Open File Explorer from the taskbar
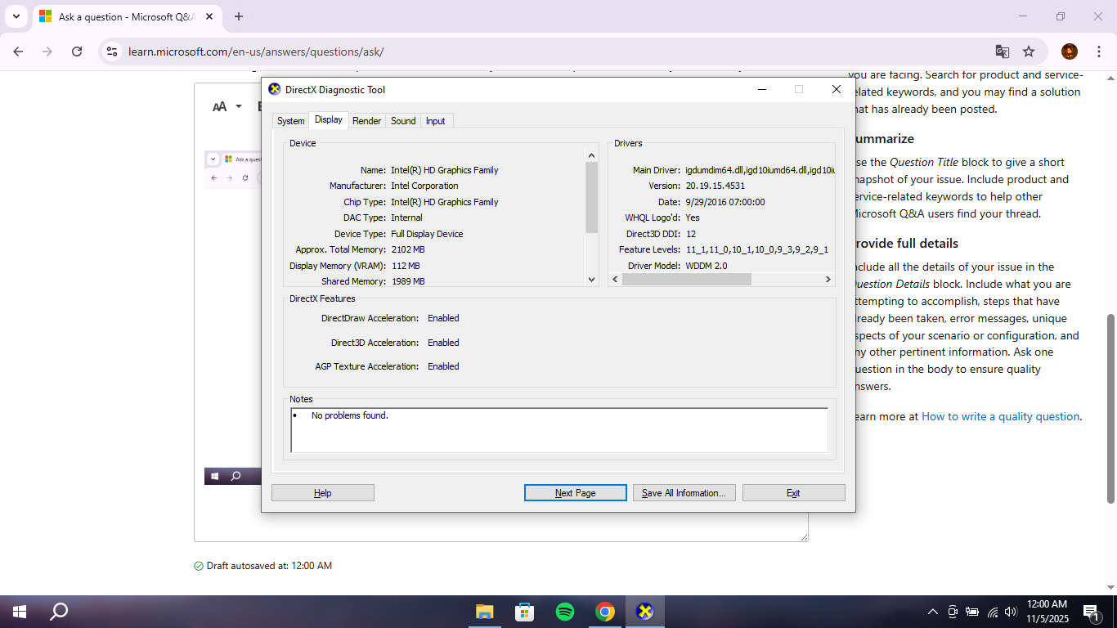1117x628 pixels. click(484, 612)
